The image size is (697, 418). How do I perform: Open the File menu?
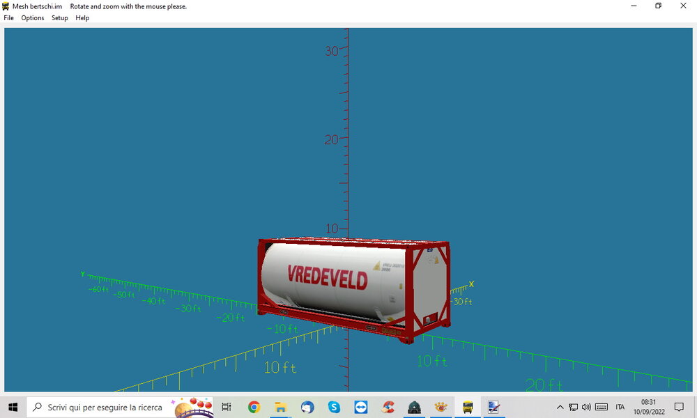(x=8, y=18)
